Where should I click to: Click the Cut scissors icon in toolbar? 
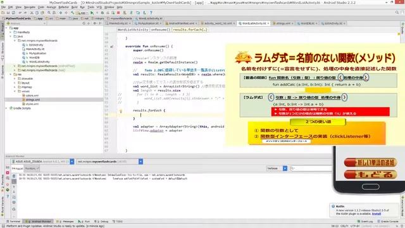(32, 13)
